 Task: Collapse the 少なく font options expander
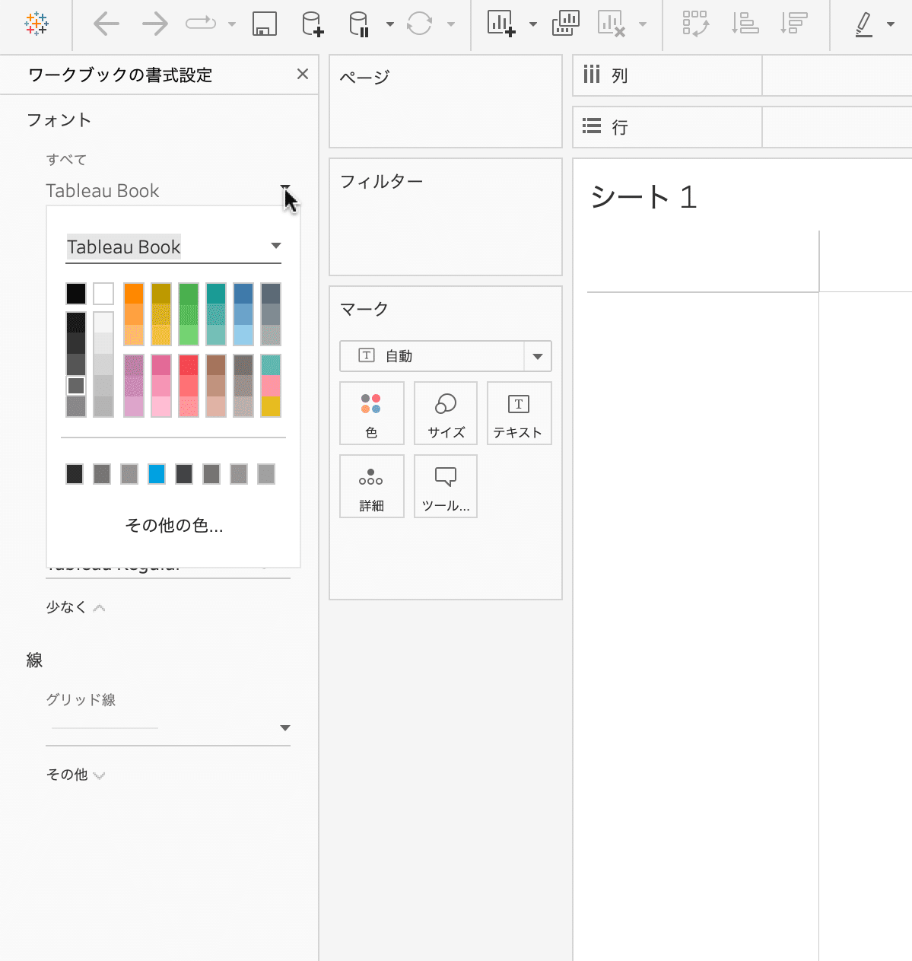75,607
